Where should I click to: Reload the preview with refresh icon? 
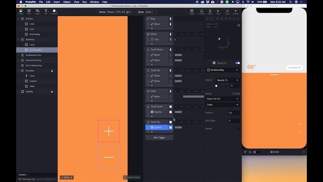tap(245, 152)
